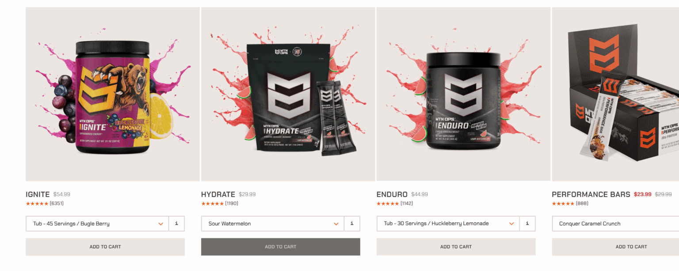Add Hydrate to cart

point(281,247)
